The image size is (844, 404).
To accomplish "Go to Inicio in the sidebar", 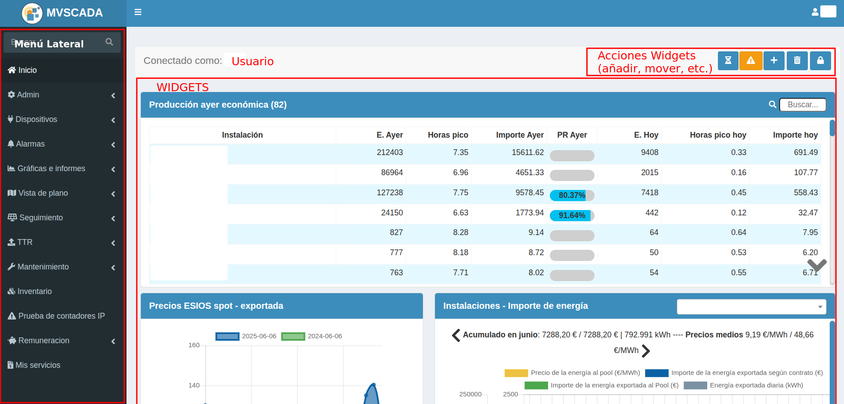I will pyautogui.click(x=27, y=70).
